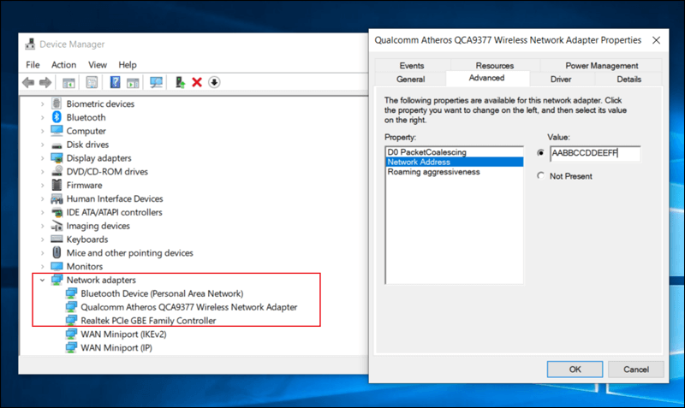685x408 pixels.
Task: Expand the Biometric devices node
Action: click(x=42, y=103)
